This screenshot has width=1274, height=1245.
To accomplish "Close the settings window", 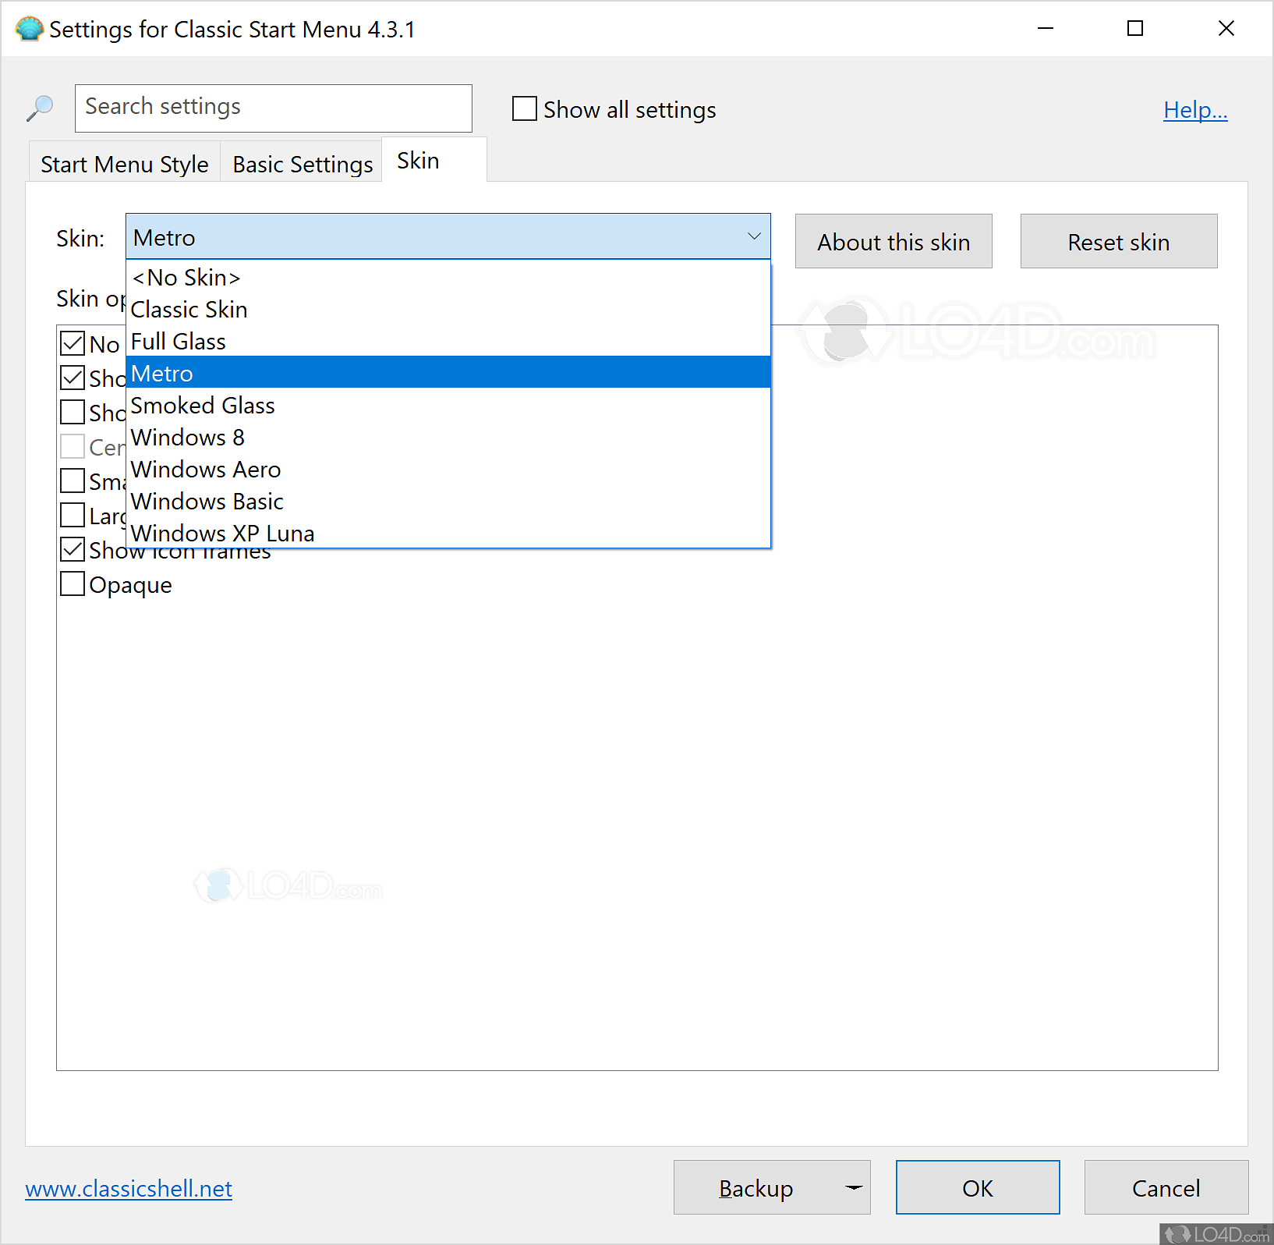I will (x=1226, y=29).
